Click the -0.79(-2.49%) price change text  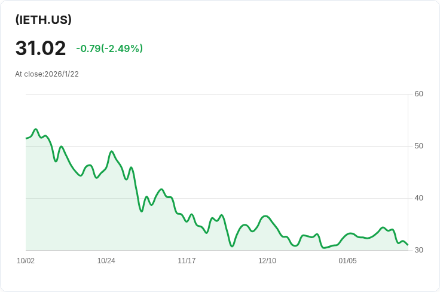coord(109,48)
